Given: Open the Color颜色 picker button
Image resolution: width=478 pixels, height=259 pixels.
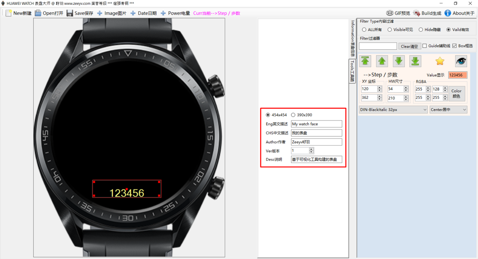Looking at the screenshot, I should click(457, 93).
